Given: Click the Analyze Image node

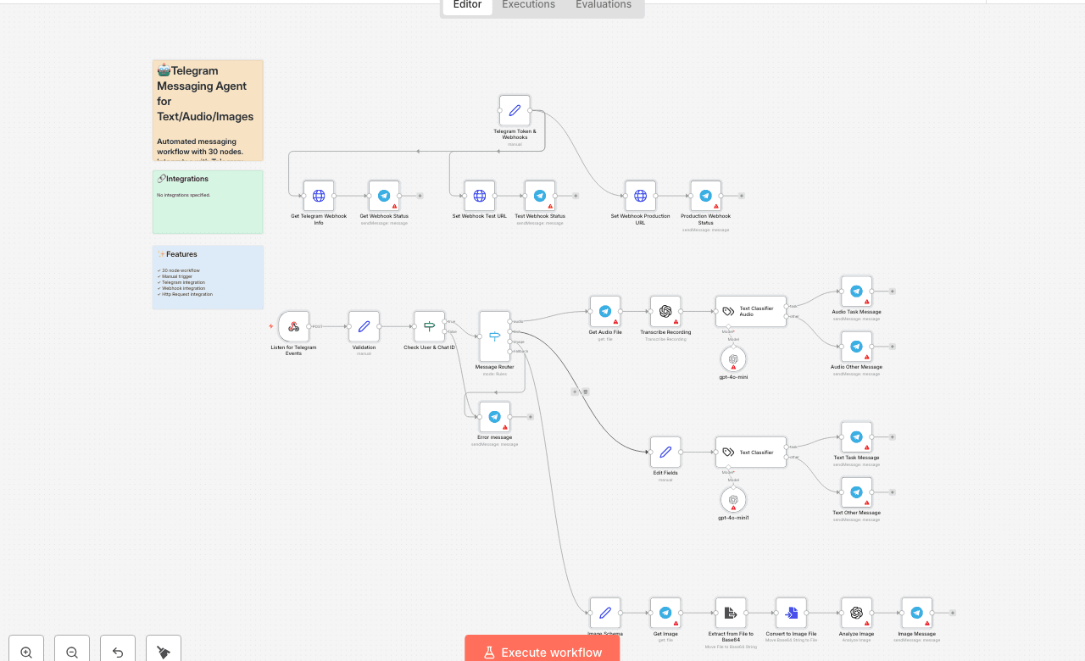Looking at the screenshot, I should [x=856, y=613].
